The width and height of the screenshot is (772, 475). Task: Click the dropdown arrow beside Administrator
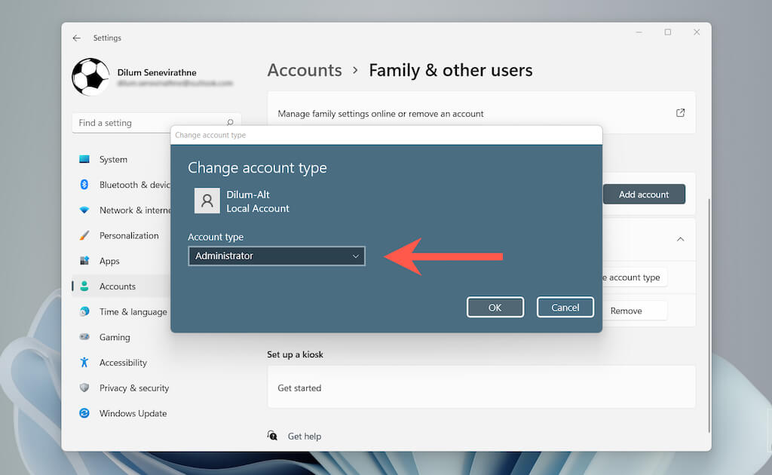[x=356, y=256]
